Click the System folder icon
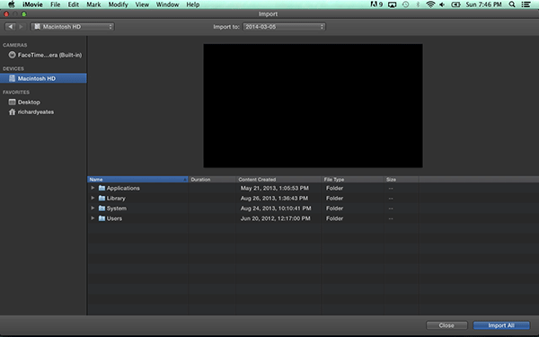 (x=102, y=208)
